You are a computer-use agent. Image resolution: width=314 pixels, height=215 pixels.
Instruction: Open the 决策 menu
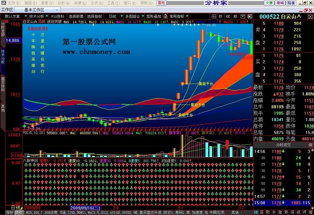(x=80, y=3)
